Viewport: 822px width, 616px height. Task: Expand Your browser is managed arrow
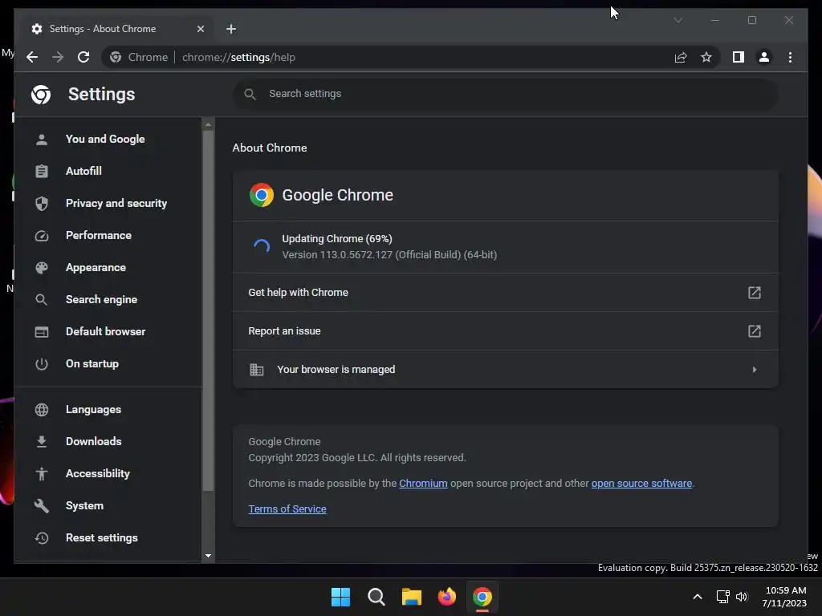click(x=754, y=370)
